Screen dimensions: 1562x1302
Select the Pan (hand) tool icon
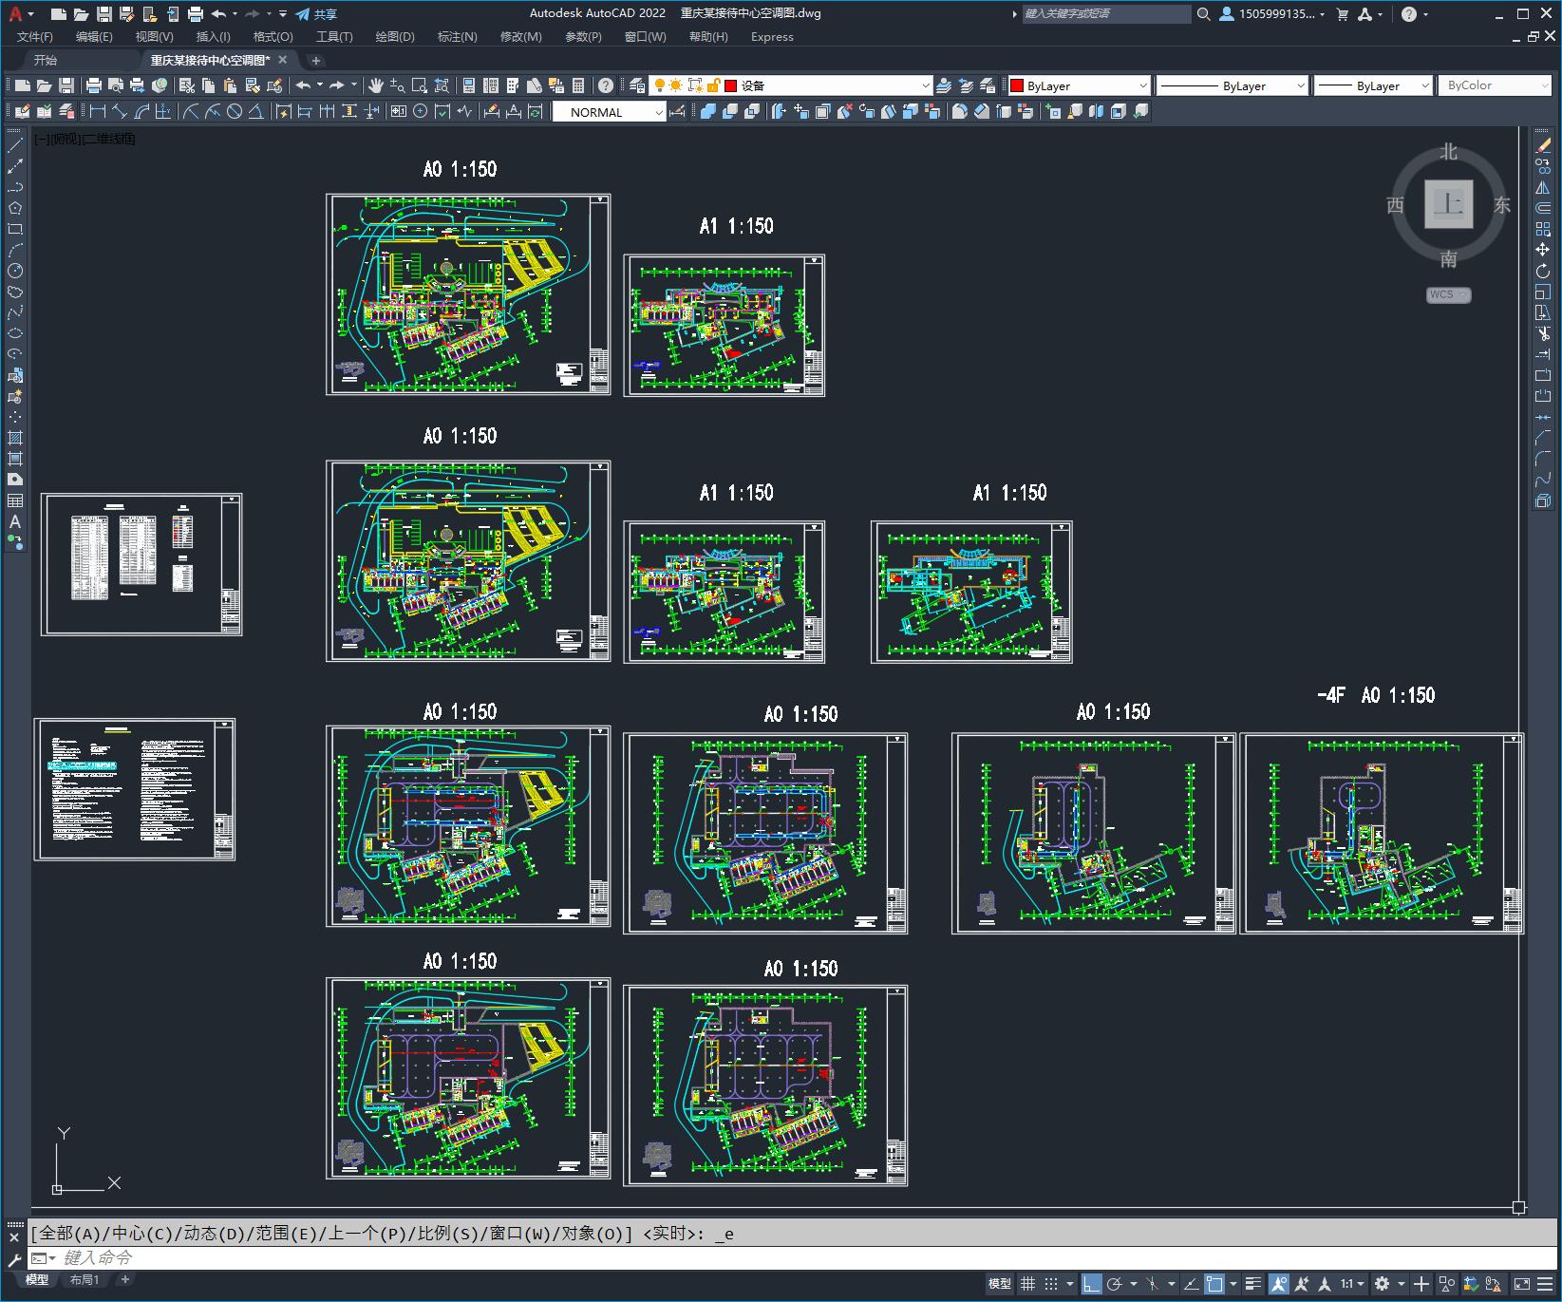coord(376,85)
